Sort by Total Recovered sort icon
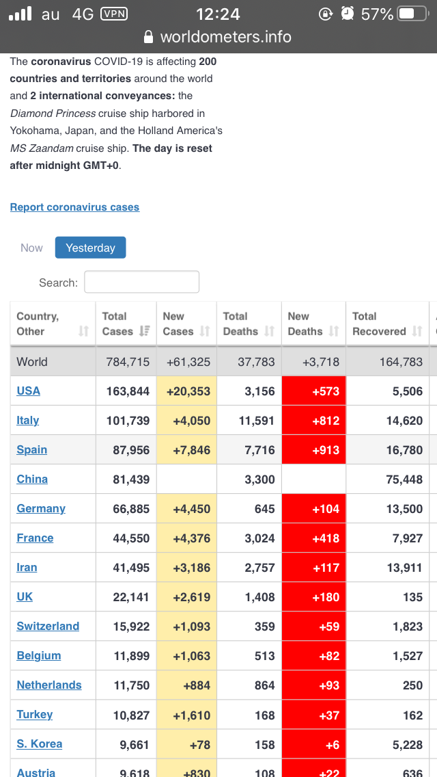437x777 pixels. [417, 331]
